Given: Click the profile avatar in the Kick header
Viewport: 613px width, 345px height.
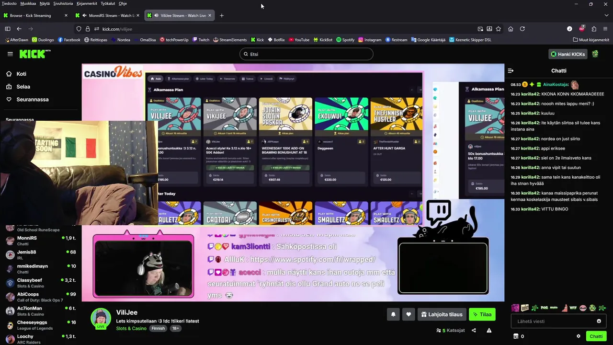Looking at the screenshot, I should click(x=595, y=54).
